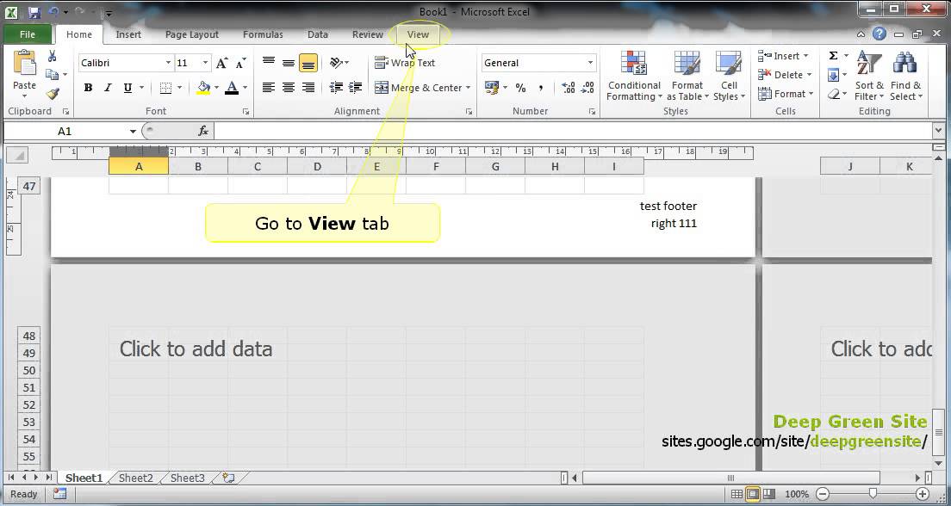The height and width of the screenshot is (506, 951).
Task: Click the Merge & Center button
Action: click(x=418, y=88)
